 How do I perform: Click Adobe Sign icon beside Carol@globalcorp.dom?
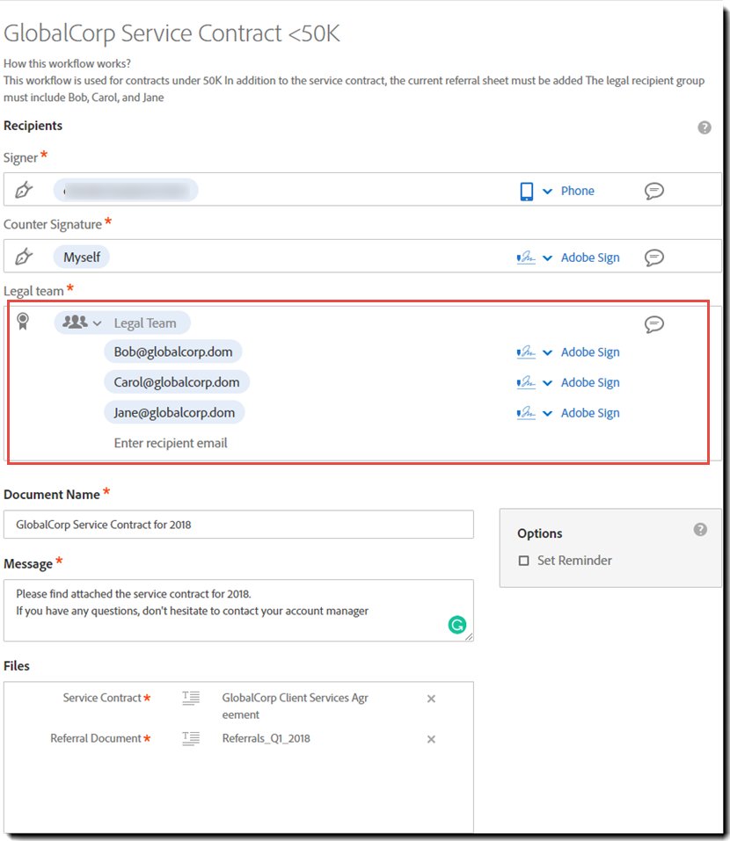[526, 382]
